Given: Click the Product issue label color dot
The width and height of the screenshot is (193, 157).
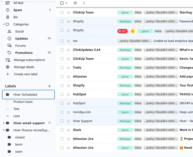Looking at the screenshot, I should (x=8, y=102).
